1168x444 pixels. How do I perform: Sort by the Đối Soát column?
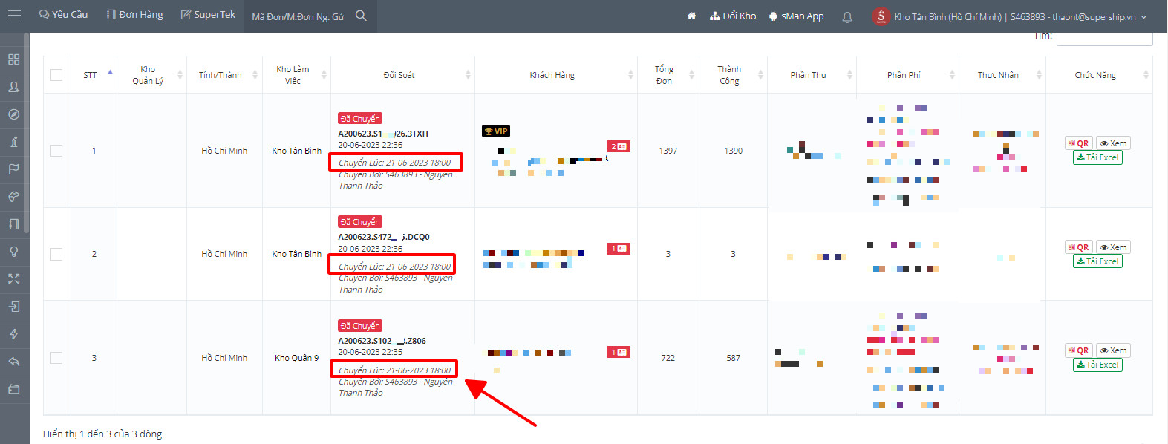click(402, 75)
